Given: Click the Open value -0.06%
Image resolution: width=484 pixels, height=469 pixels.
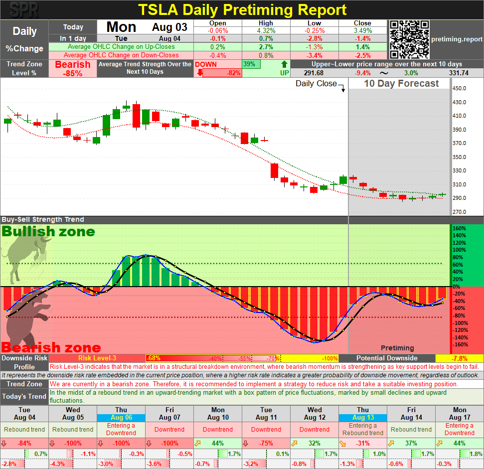Looking at the screenshot, I should [218, 30].
